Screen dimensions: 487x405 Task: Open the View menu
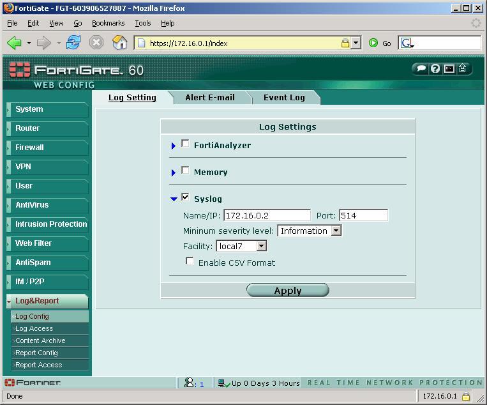coord(56,23)
